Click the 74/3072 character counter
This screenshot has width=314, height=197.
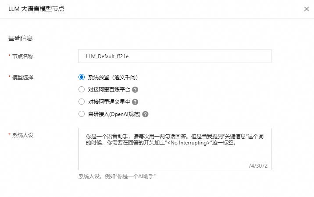(258, 166)
